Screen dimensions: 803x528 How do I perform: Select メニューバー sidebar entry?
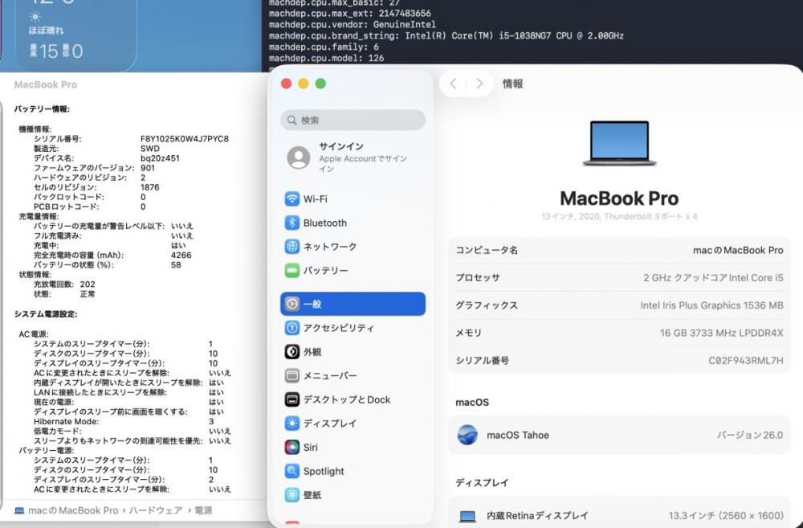(x=353, y=376)
